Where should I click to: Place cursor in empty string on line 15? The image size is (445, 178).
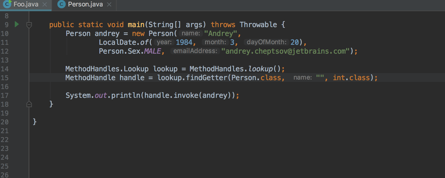[x=320, y=78]
